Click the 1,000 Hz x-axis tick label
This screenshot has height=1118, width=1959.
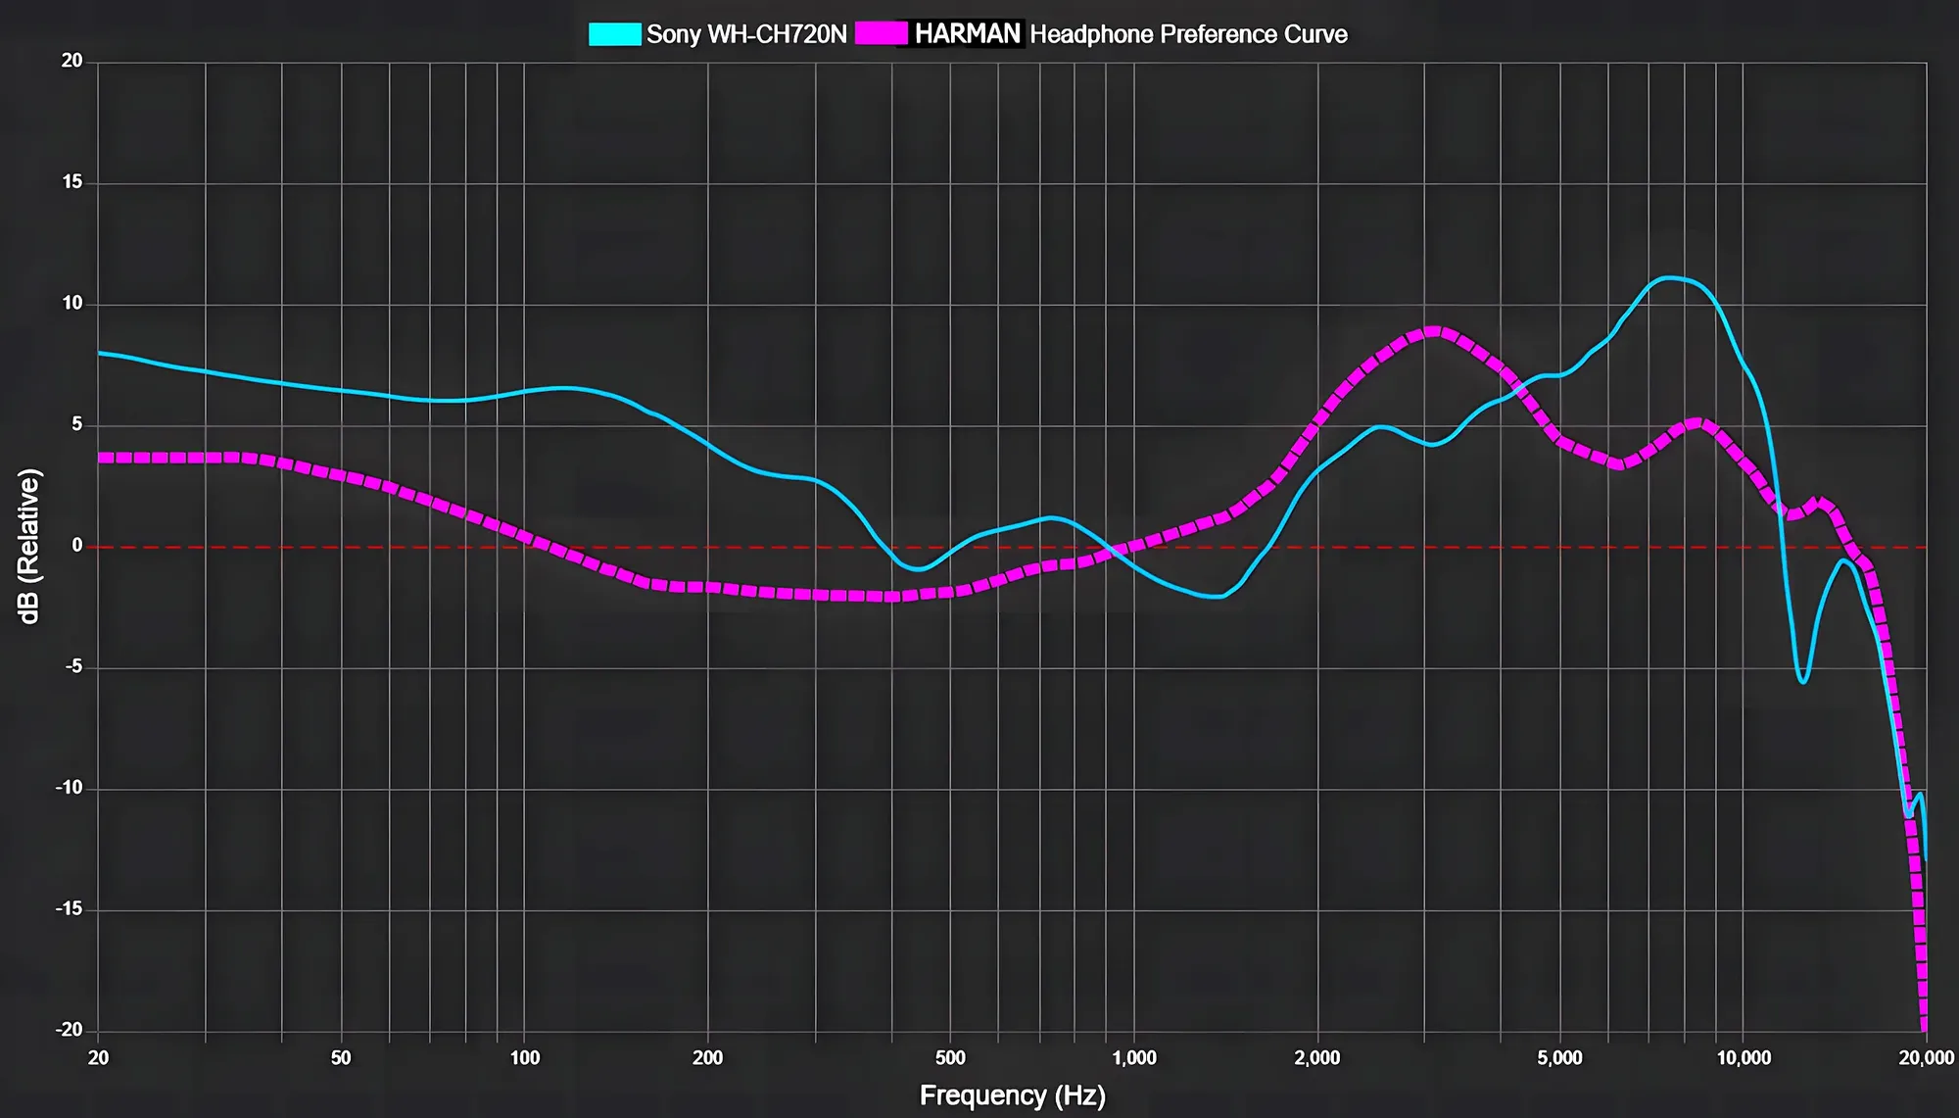tap(1133, 1058)
